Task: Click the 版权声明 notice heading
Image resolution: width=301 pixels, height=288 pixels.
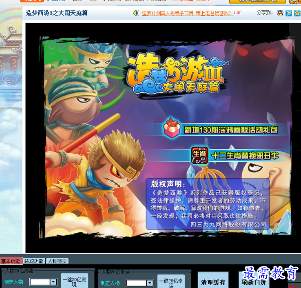Action: tap(168, 184)
